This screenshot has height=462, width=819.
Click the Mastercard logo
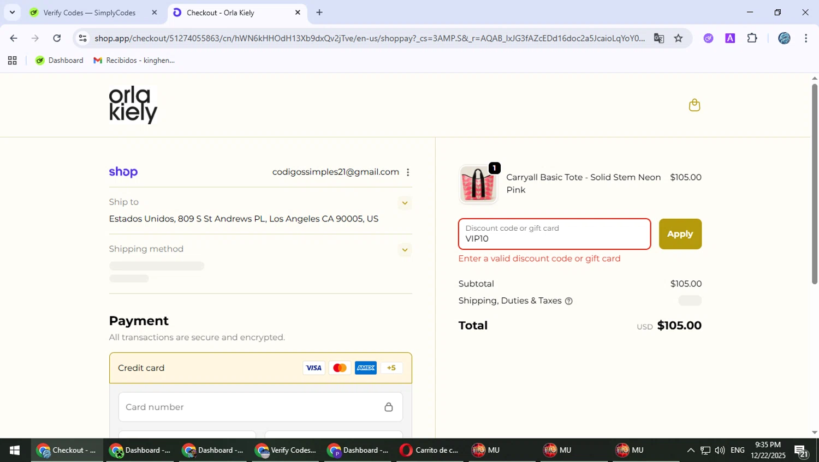click(x=340, y=368)
